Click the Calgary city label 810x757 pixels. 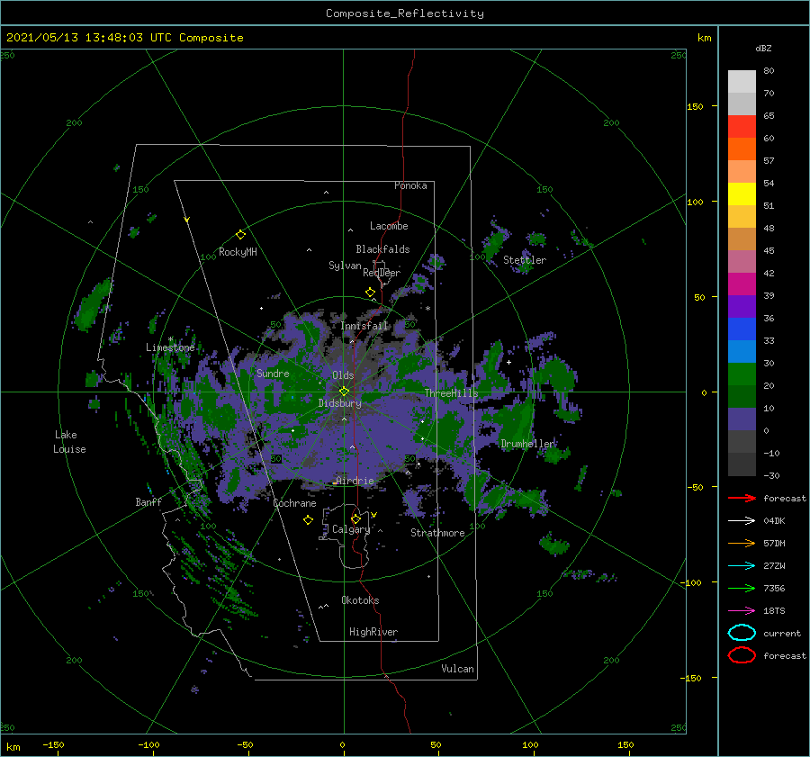coord(351,529)
